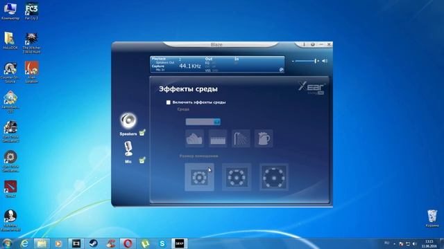Viewport: 444px width, 249px height.
Task: Choose the bathroom shower environment icon
Action: (x=241, y=138)
